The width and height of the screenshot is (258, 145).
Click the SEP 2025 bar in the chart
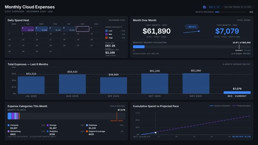coord(114,85)
